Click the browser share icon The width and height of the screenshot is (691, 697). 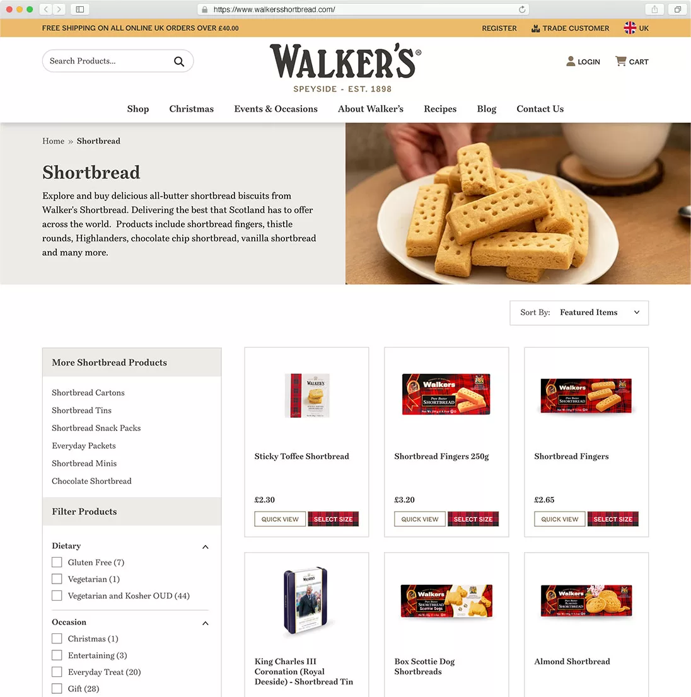point(654,9)
